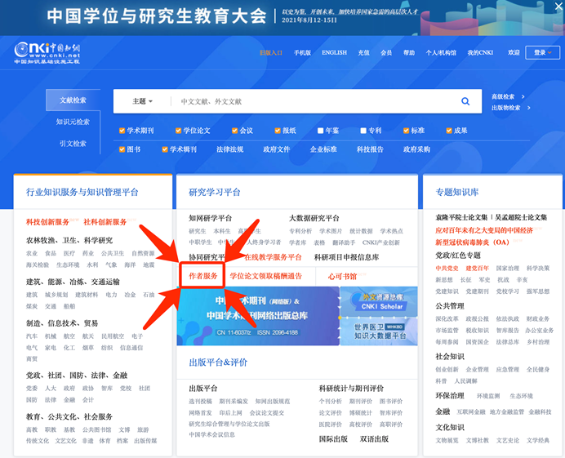
Task: Expand 出版物检索 arrow link
Action: pos(511,108)
